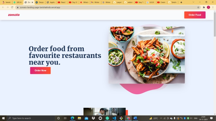216x121 pixels.
Task: Open Task View on the taskbar
Action: (65, 118)
